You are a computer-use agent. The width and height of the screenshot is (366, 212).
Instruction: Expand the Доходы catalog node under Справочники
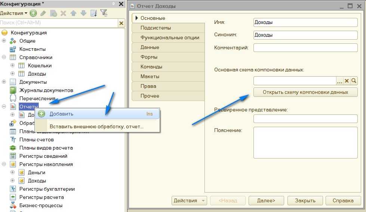click(13, 74)
